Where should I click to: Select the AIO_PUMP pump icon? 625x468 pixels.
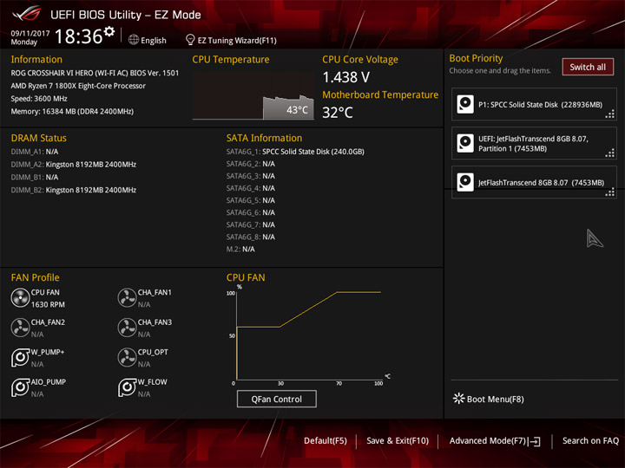point(20,387)
